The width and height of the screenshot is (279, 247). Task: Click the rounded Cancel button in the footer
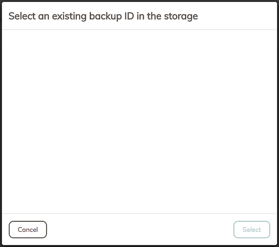point(28,229)
